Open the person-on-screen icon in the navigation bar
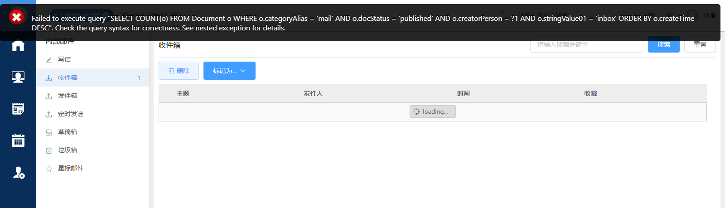Viewport: 725px width, 208px height. [x=18, y=77]
